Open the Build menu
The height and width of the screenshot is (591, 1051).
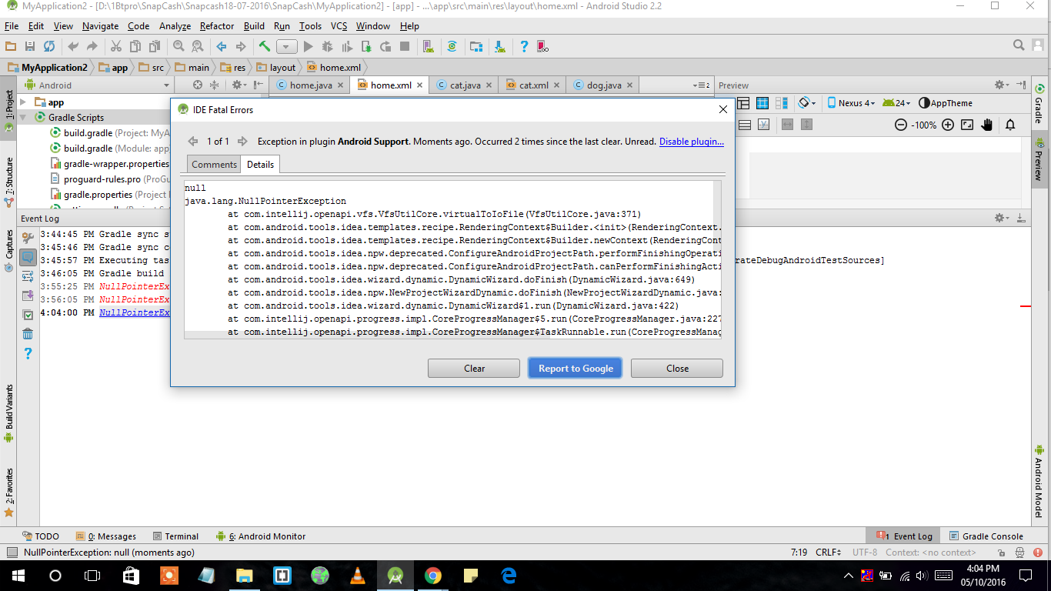pos(254,26)
